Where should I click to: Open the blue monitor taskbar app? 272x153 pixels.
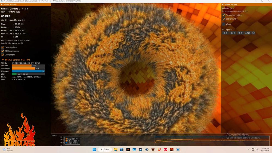(134, 149)
